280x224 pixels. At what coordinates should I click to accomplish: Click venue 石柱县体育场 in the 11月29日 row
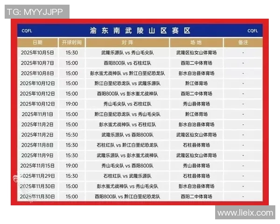point(196,176)
